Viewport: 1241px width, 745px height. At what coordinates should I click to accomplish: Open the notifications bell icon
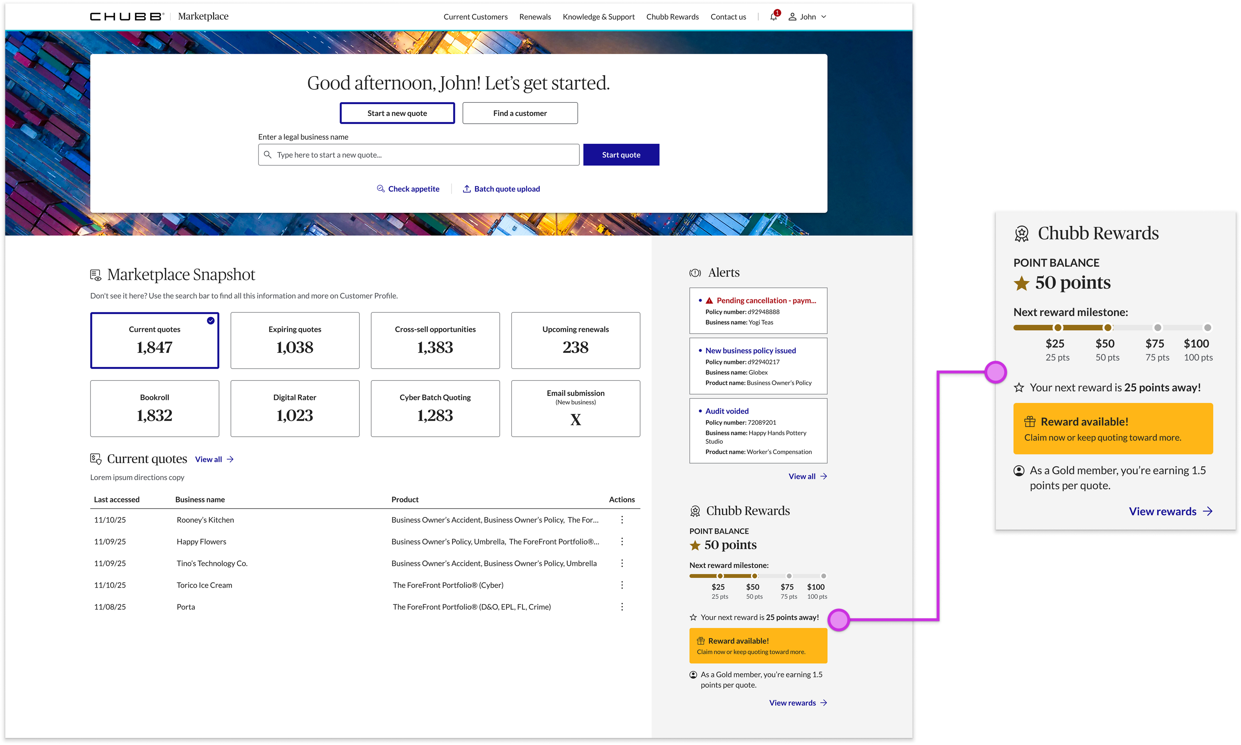pyautogui.click(x=773, y=16)
